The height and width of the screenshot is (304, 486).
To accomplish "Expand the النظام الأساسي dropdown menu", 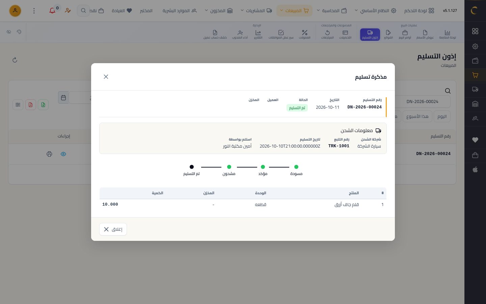I will click(375, 11).
